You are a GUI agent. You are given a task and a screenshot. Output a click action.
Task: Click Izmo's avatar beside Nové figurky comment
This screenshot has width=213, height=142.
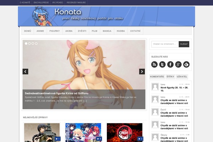pyautogui.click(x=155, y=87)
